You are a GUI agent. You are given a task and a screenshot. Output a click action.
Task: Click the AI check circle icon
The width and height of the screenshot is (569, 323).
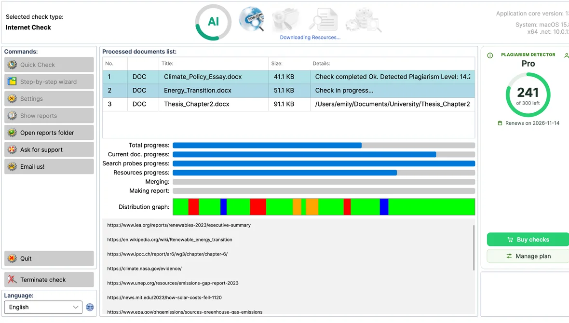click(x=213, y=22)
